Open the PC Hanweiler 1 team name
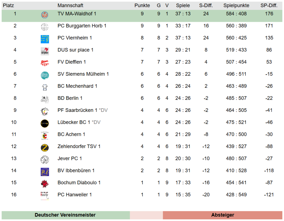Viewport: 284px width, 221px height. (75, 195)
